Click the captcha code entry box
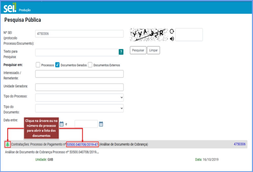Screen dimensions: 253x172 pos(189,35)
